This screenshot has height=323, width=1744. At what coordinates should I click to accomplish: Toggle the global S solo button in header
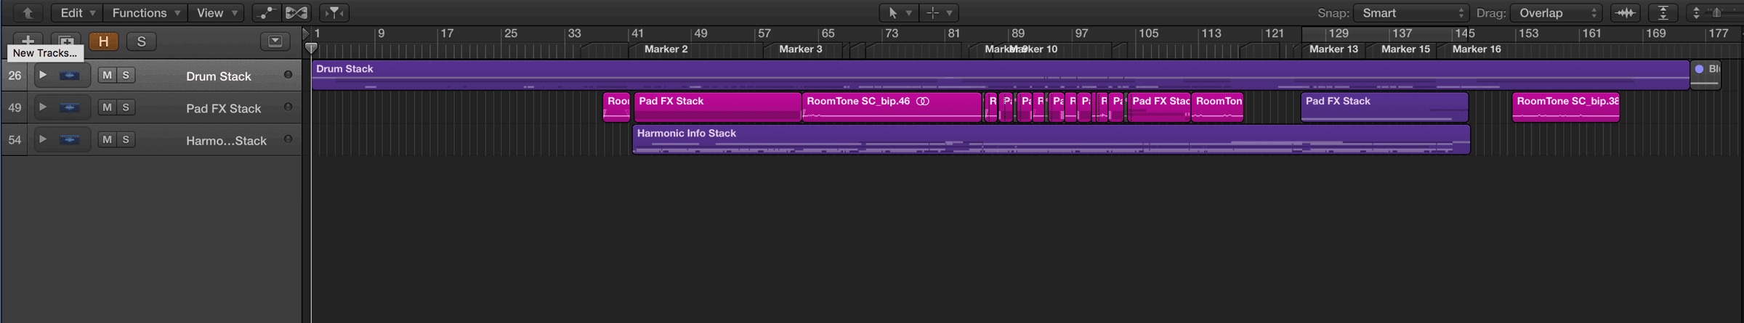pos(142,41)
